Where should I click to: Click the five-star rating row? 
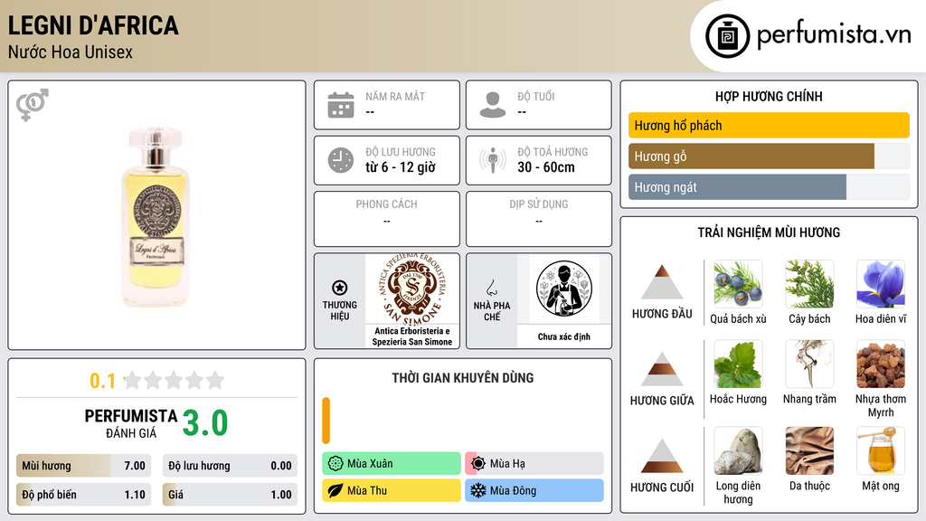tap(175, 381)
